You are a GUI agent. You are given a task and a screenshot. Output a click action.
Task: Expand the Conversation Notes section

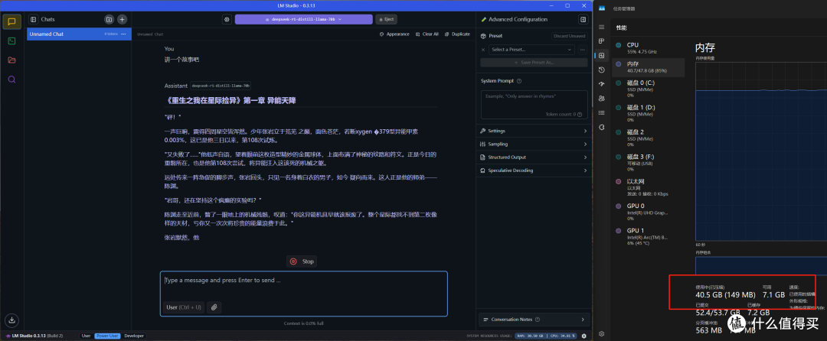tap(534, 320)
